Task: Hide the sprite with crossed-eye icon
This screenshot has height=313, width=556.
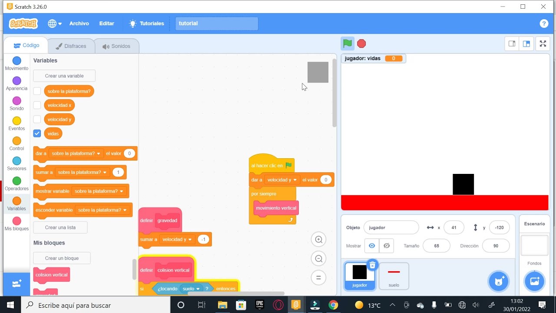Action: click(386, 246)
